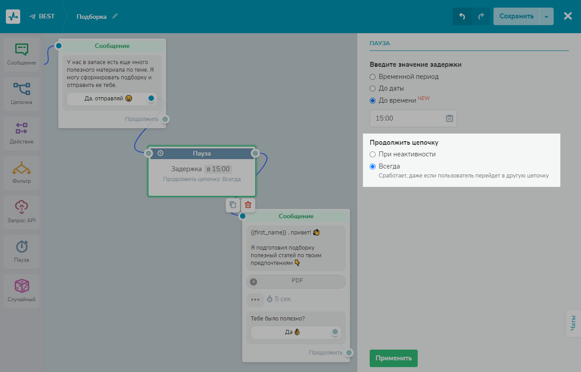
Task: Duplicate the Пауза block with copy icon
Action: coord(233,205)
